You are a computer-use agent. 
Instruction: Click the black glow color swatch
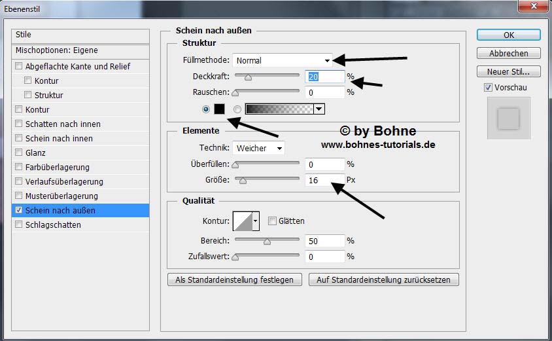click(219, 109)
